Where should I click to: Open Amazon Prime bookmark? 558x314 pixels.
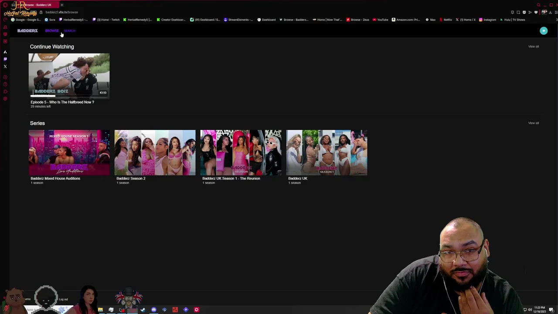coord(406,20)
